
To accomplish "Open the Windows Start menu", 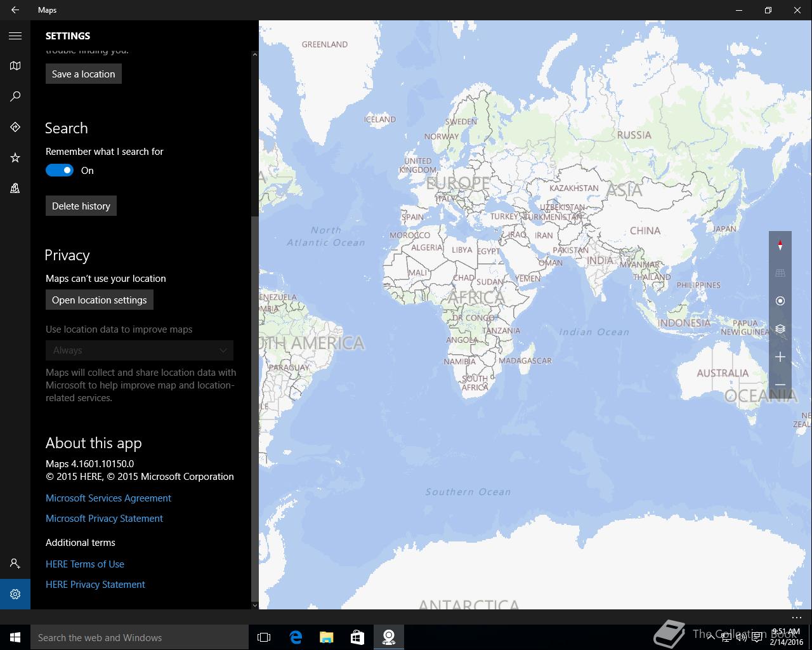I will (x=15, y=637).
